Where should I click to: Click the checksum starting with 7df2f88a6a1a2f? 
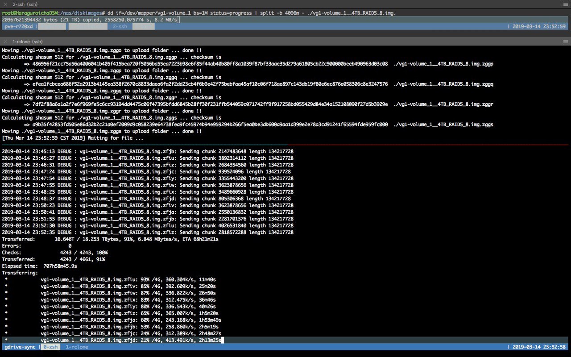(x=210, y=104)
